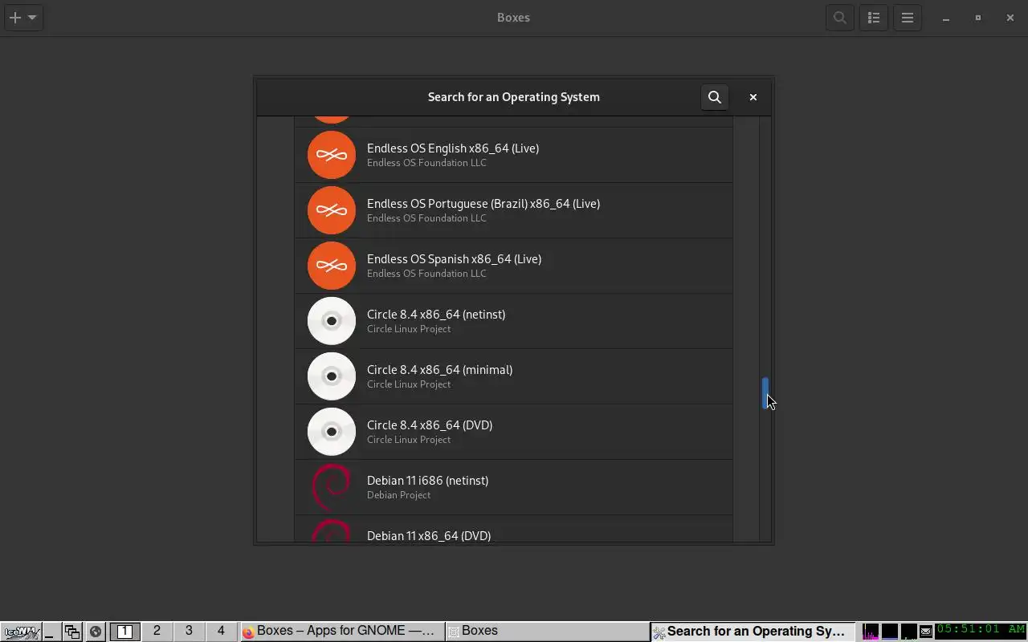1028x642 pixels.
Task: Click the show desktop icon in the taskbar
Action: click(x=51, y=632)
